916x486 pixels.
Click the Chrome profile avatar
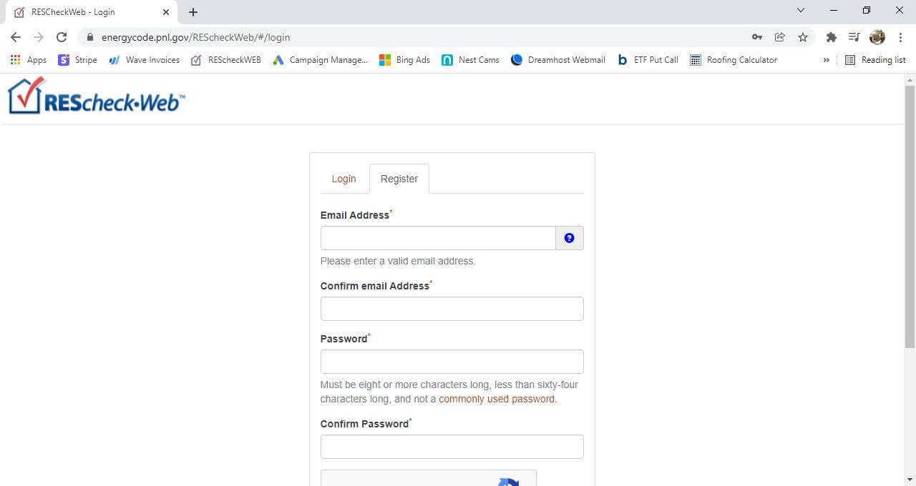tap(877, 37)
